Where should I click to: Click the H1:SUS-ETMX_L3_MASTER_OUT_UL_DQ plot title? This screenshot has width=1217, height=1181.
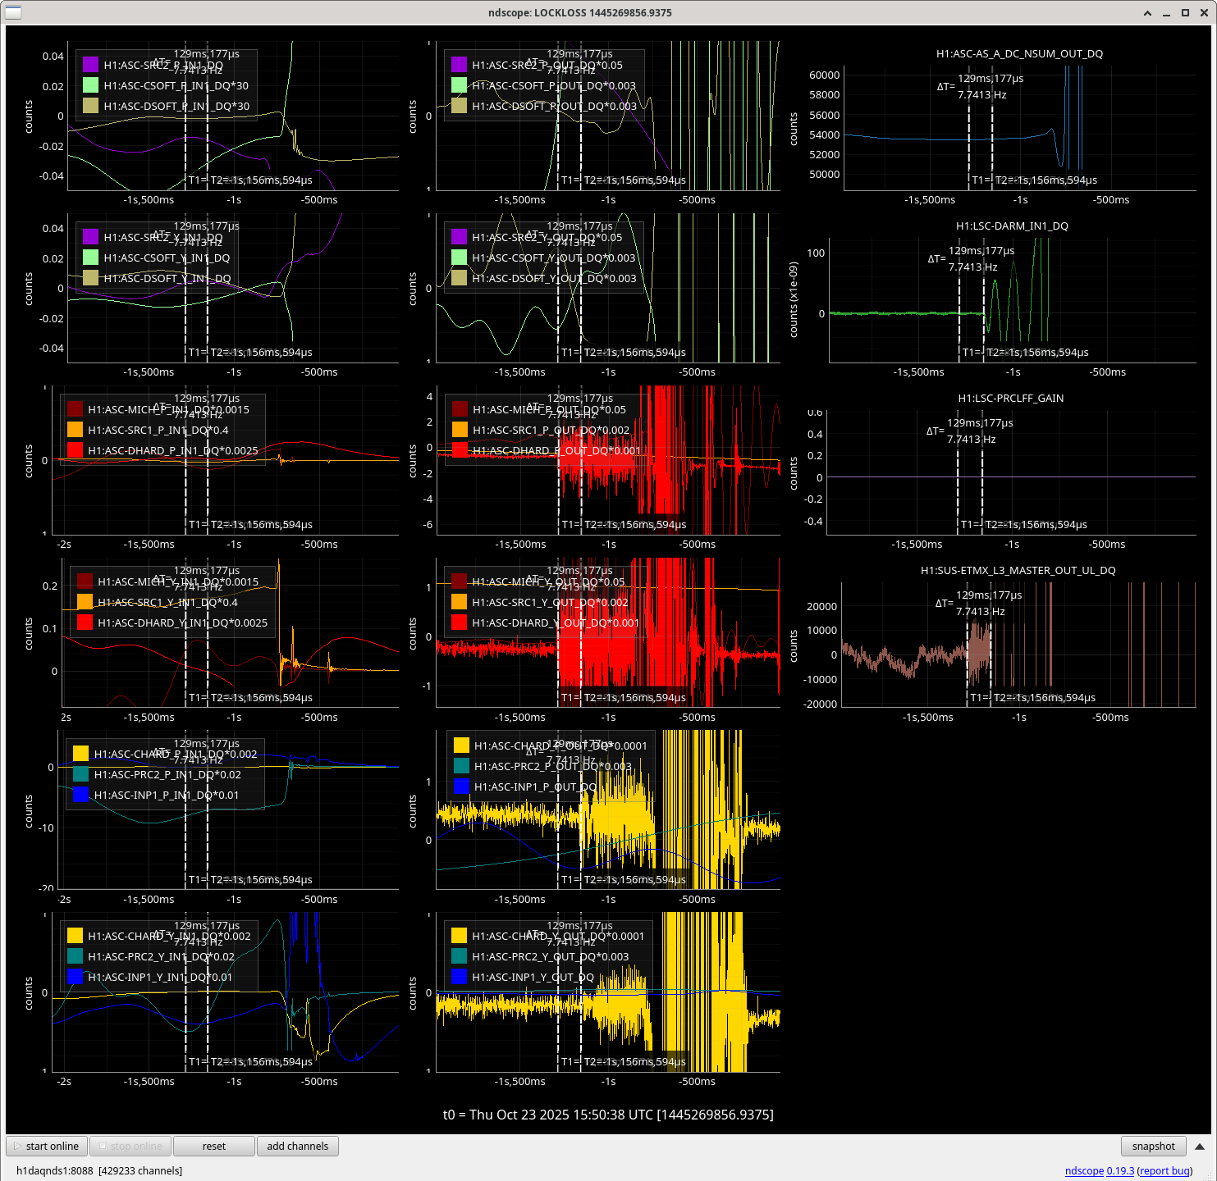click(1018, 570)
